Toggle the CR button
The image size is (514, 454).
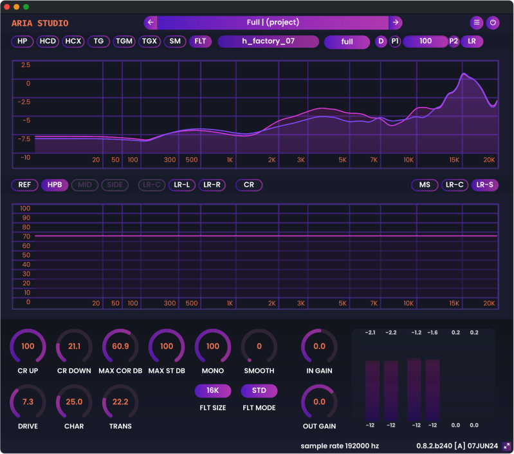click(x=249, y=185)
